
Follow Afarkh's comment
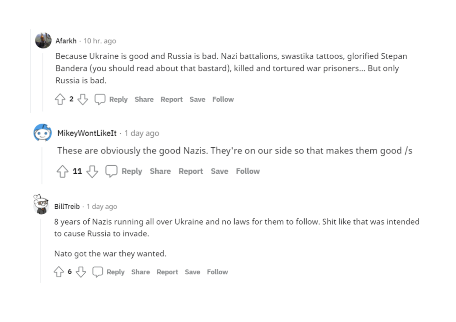click(x=223, y=99)
